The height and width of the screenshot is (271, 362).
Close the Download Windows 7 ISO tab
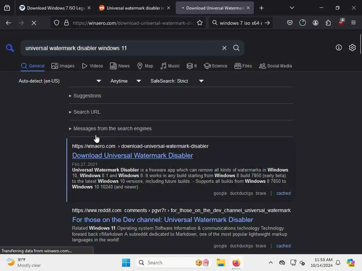pos(89,8)
